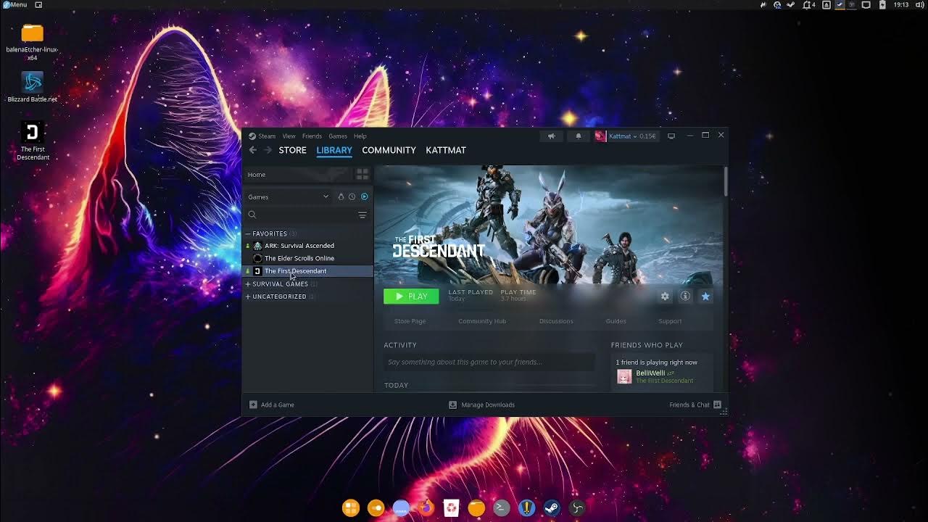Open the Guides link
The image size is (928, 522).
616,321
